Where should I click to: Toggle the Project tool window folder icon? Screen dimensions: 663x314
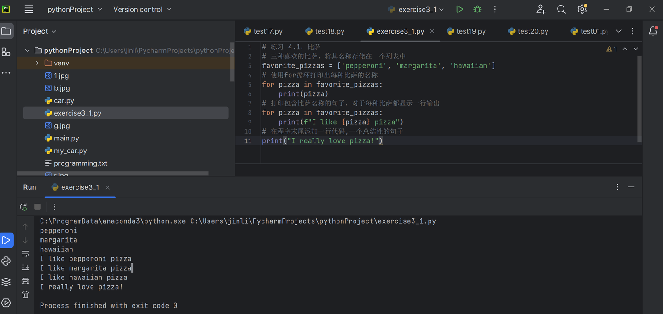coord(6,31)
